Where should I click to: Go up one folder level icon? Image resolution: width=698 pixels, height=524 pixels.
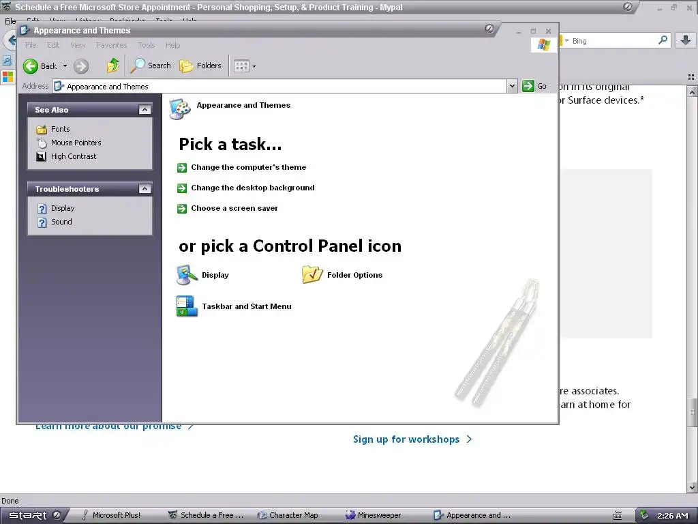click(x=112, y=65)
